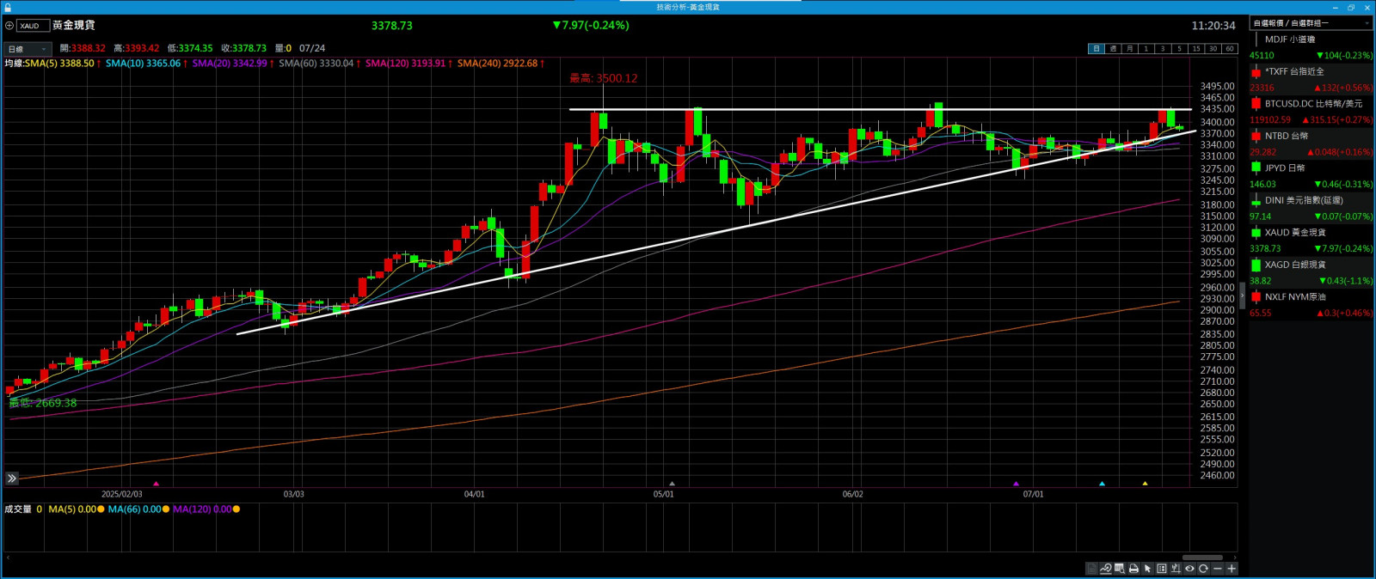Select the 月 monthly timeframe tab

point(1129,49)
